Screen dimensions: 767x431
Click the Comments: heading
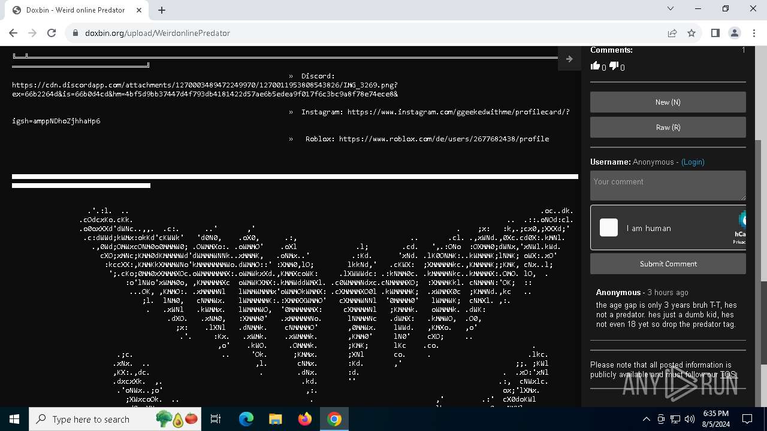click(x=611, y=50)
